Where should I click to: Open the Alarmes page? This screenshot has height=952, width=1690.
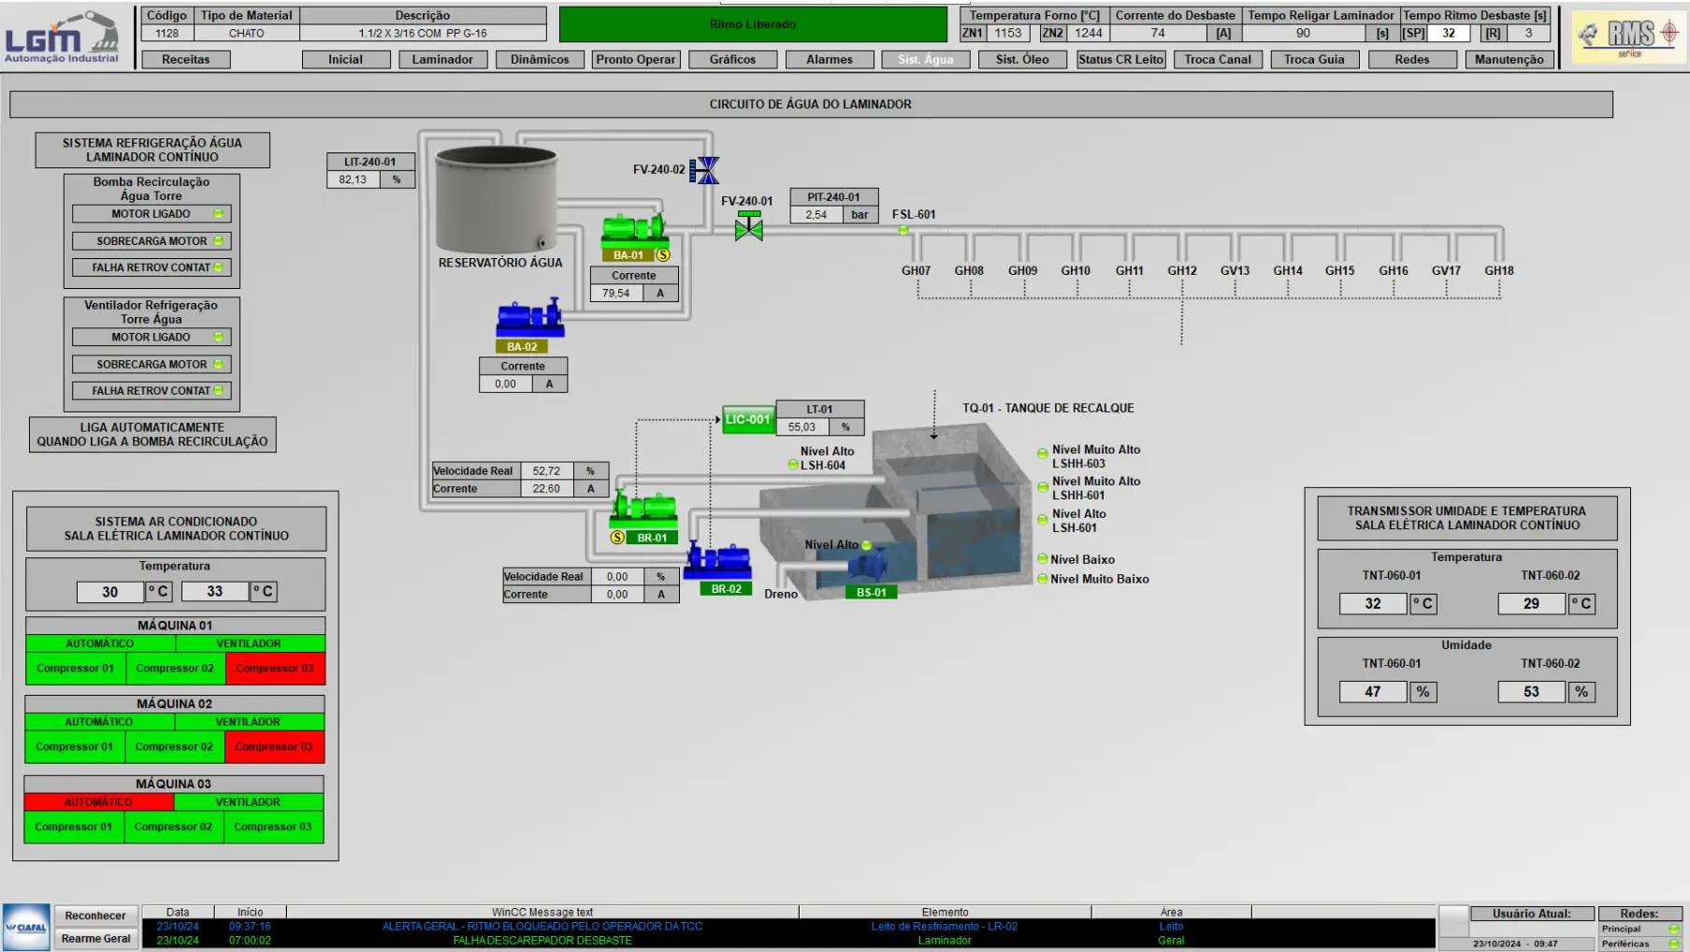tap(830, 59)
